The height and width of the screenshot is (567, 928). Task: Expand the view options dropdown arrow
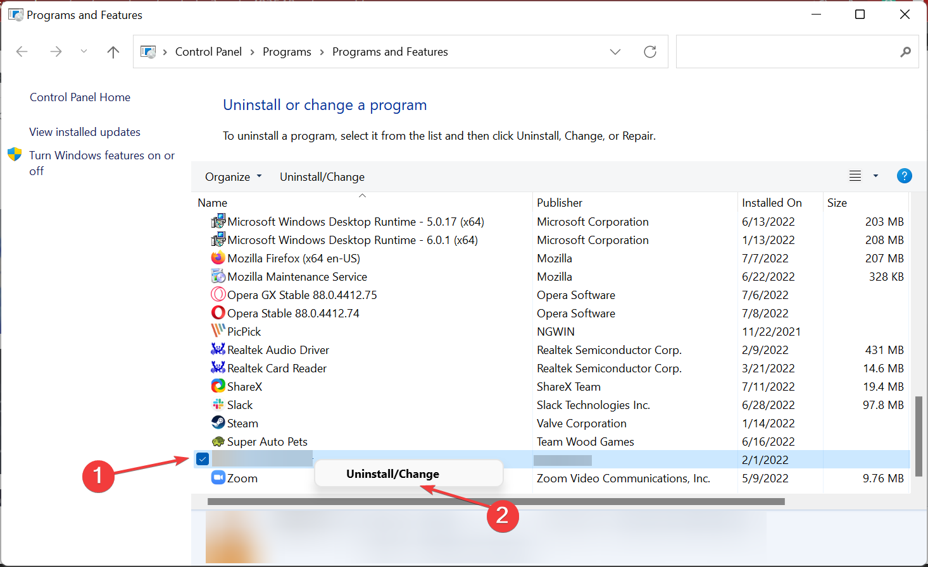click(x=876, y=176)
